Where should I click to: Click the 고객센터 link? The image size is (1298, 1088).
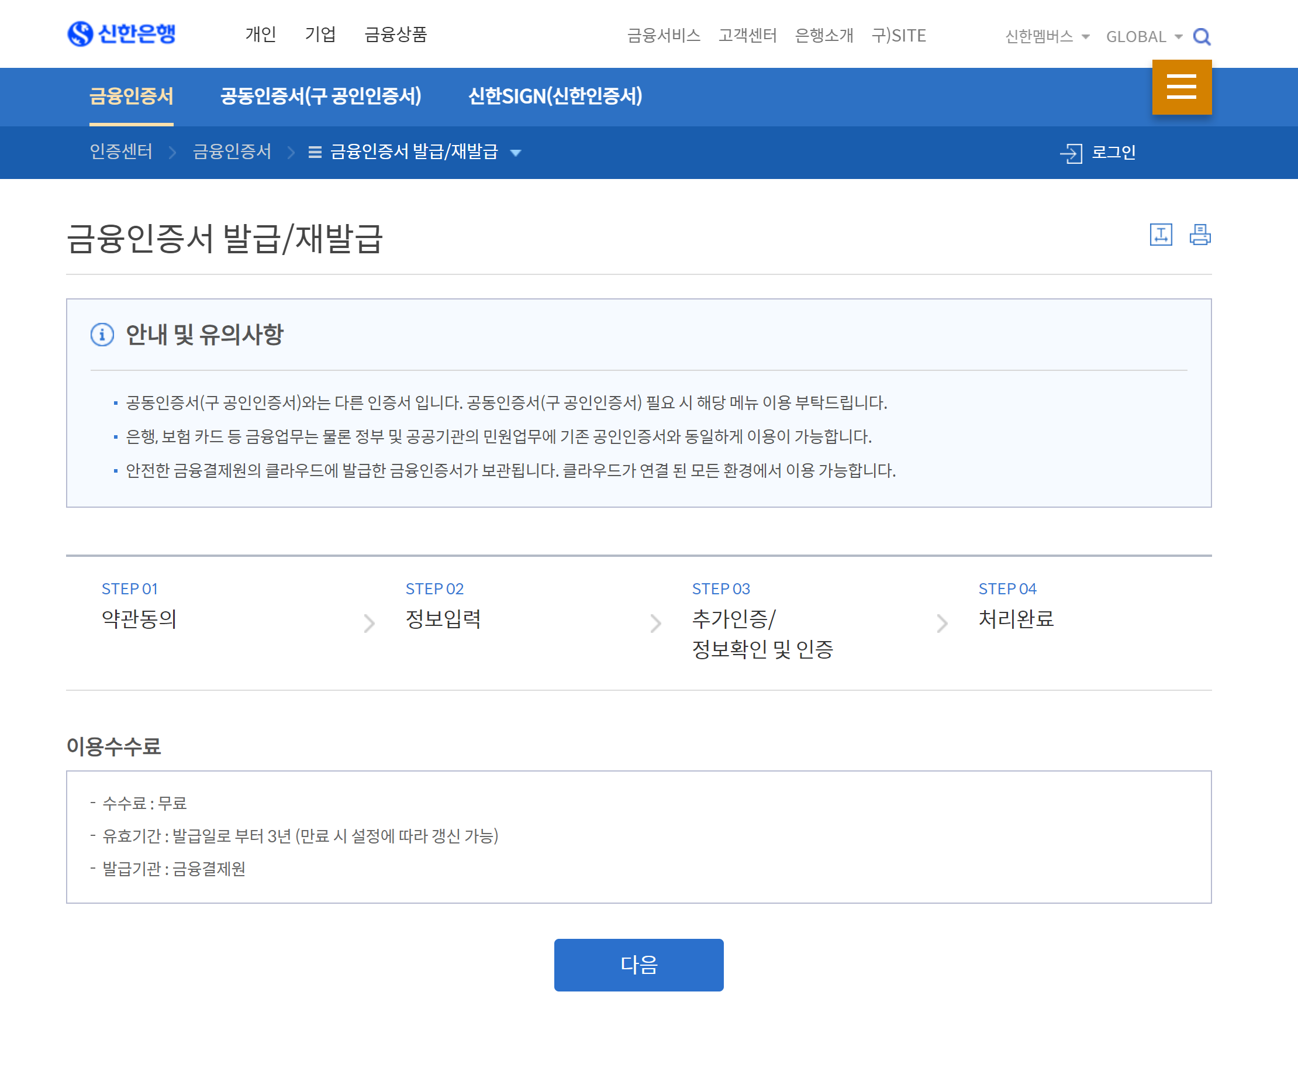pyautogui.click(x=747, y=35)
